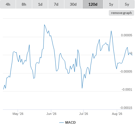Click the 0.00005 y-axis label
This screenshot has height=130, width=135.
click(126, 35)
